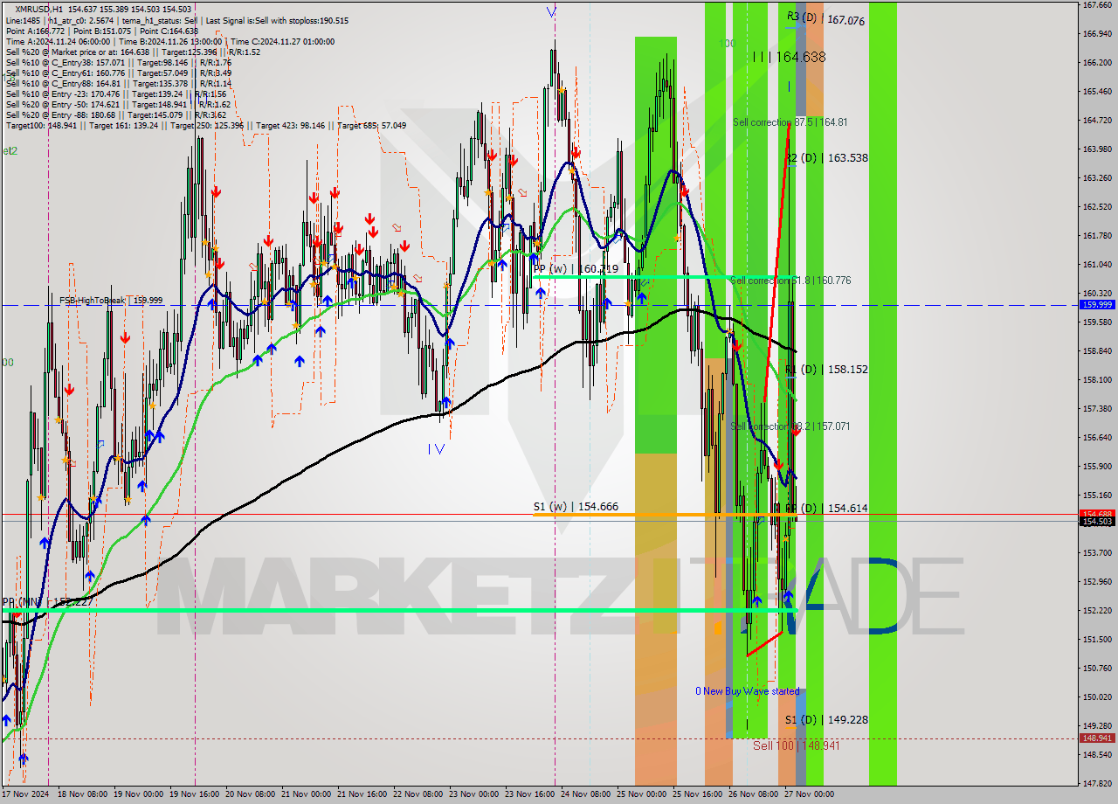1118x804 pixels.
Task: Click the 'S1 (w) | 154.666' support label
Action: click(576, 506)
